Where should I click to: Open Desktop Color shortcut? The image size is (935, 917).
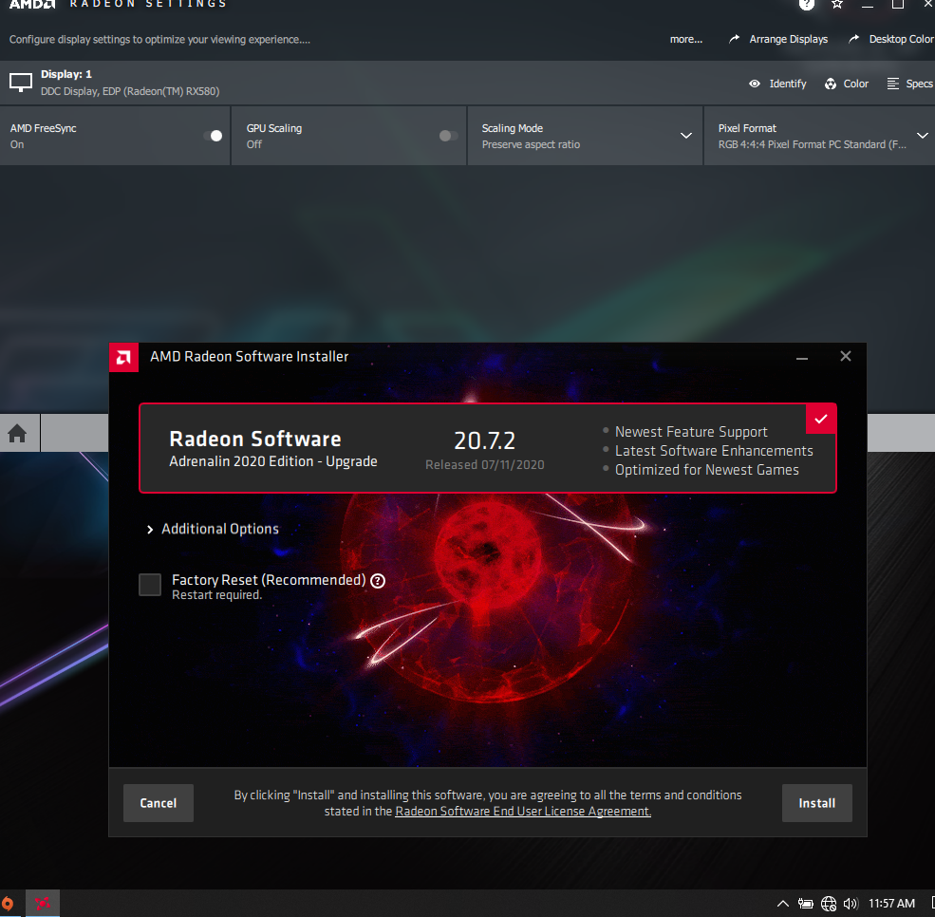(x=891, y=39)
